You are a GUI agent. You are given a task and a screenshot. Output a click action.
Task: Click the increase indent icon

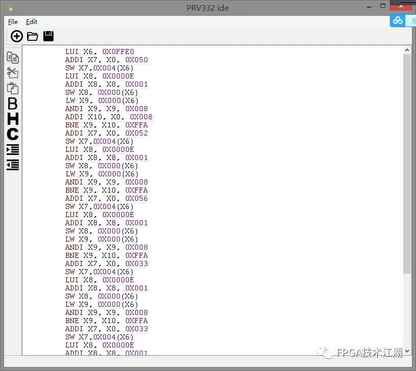click(13, 149)
